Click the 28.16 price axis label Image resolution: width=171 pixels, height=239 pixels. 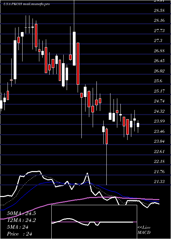(x=159, y=20)
